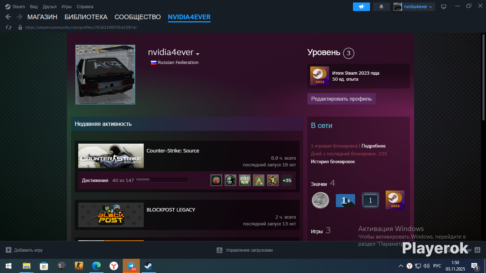Screen dimensions: 486x273
Task: Click the page vertical scrollbar
Action: click(484, 77)
